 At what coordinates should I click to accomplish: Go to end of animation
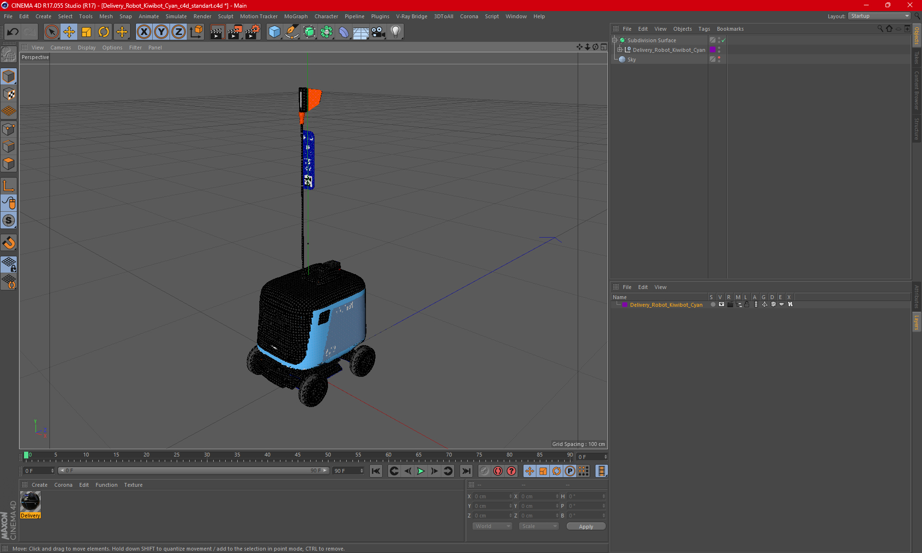466,471
